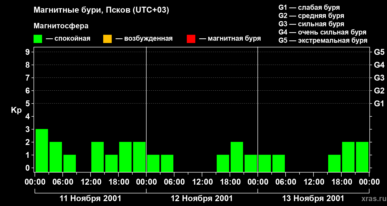Image resolution: width=387 pixels, height=206 pixels.
Task: Select the G4 label on the right axis
Action: click(x=379, y=65)
